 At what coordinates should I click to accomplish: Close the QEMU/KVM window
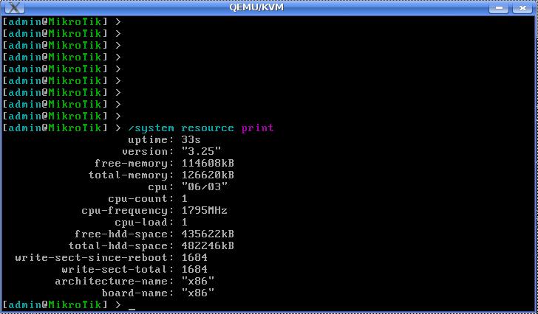pyautogui.click(x=522, y=7)
